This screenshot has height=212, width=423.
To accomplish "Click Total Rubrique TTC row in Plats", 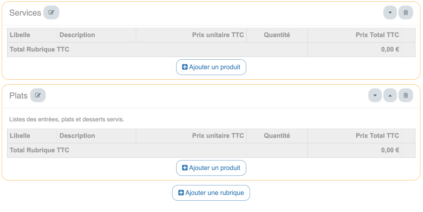I will coord(40,150).
